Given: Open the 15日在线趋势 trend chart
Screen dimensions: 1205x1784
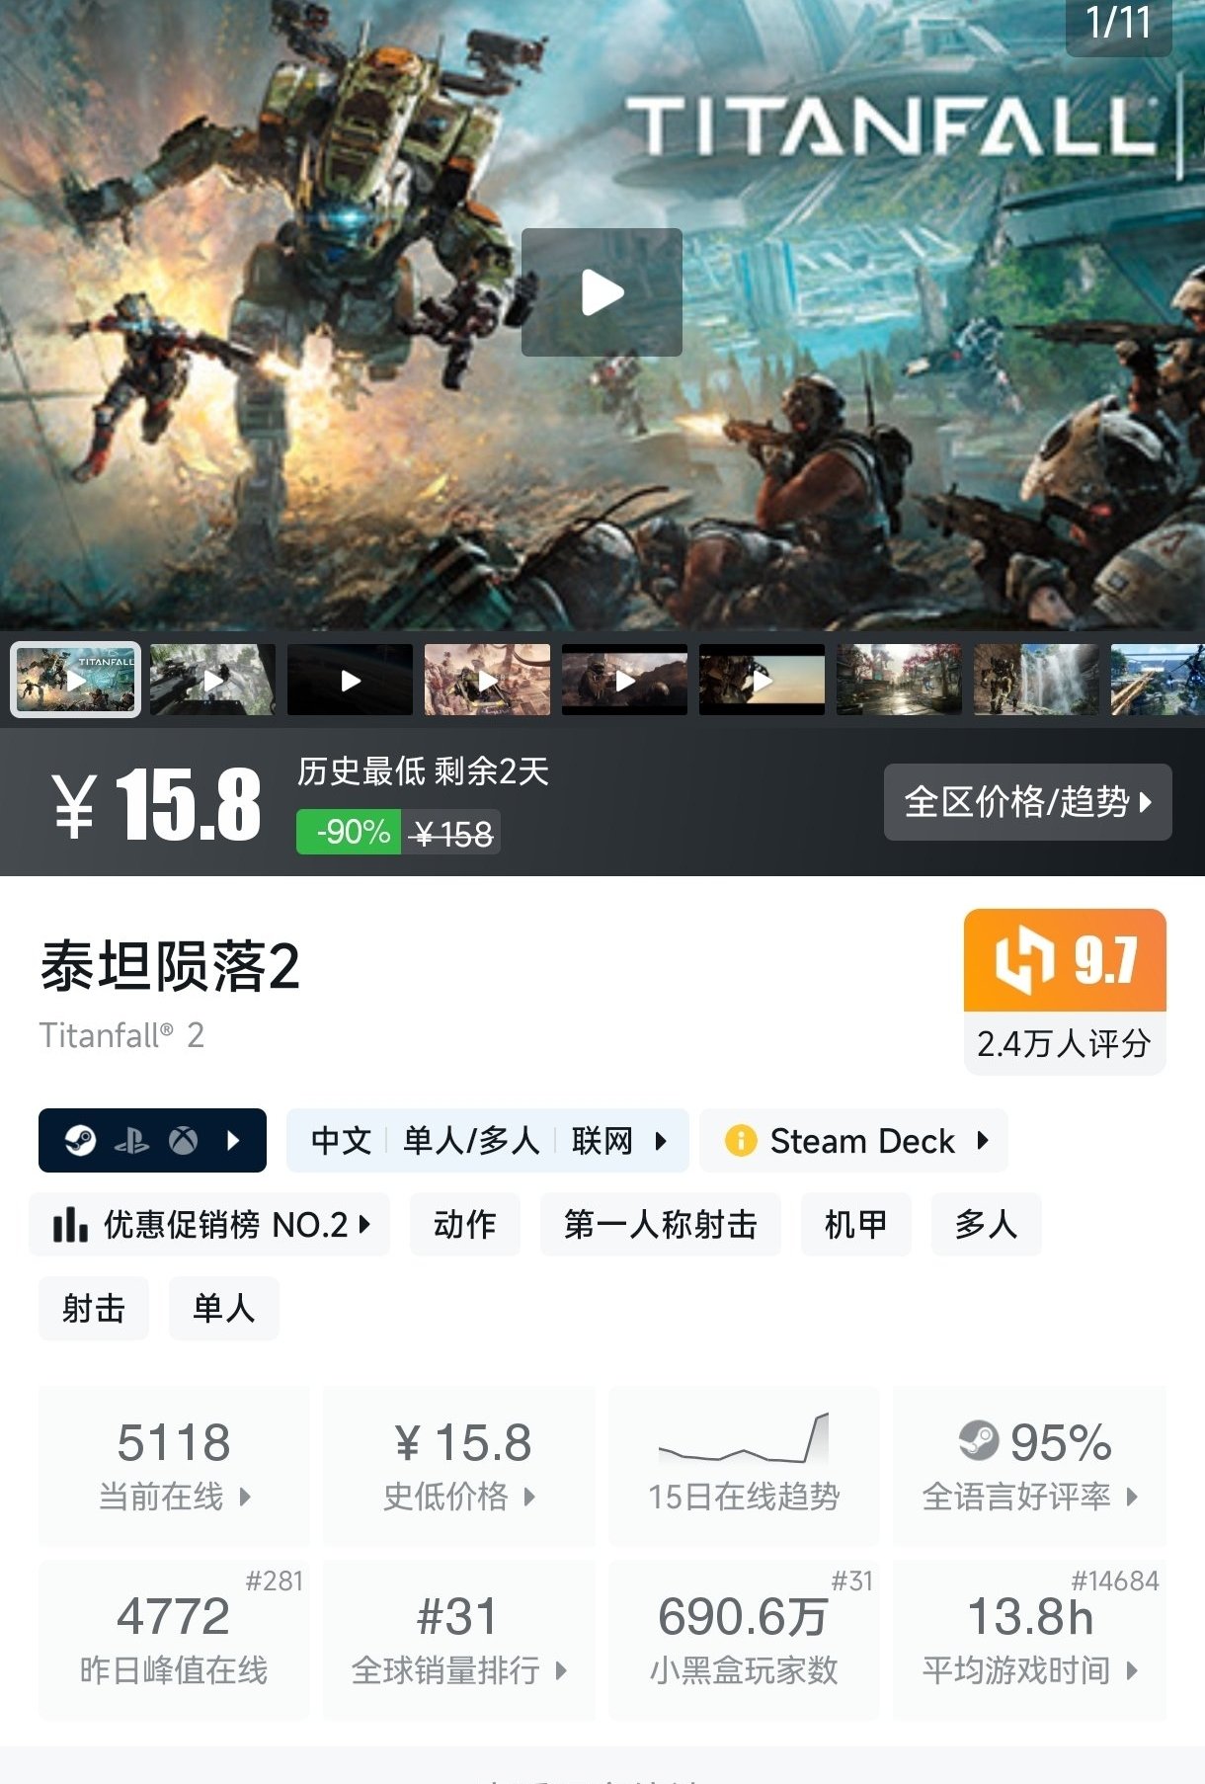Looking at the screenshot, I should click(x=744, y=1466).
